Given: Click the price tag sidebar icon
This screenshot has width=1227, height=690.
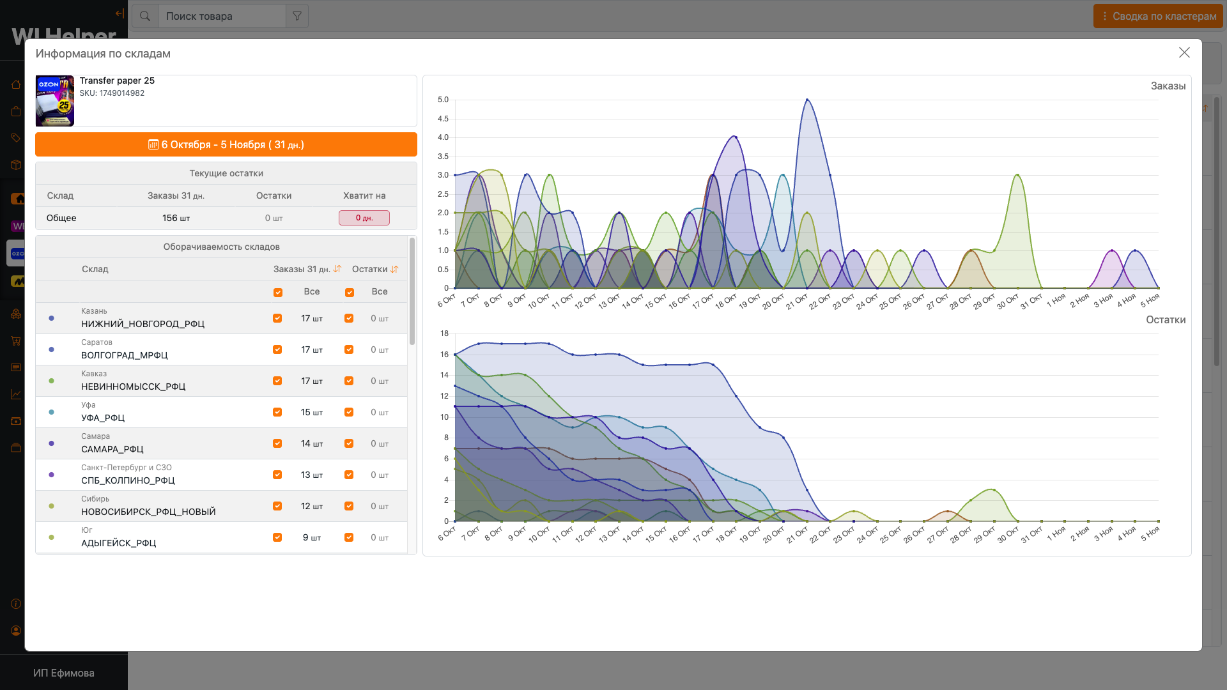Looking at the screenshot, I should coord(16,138).
